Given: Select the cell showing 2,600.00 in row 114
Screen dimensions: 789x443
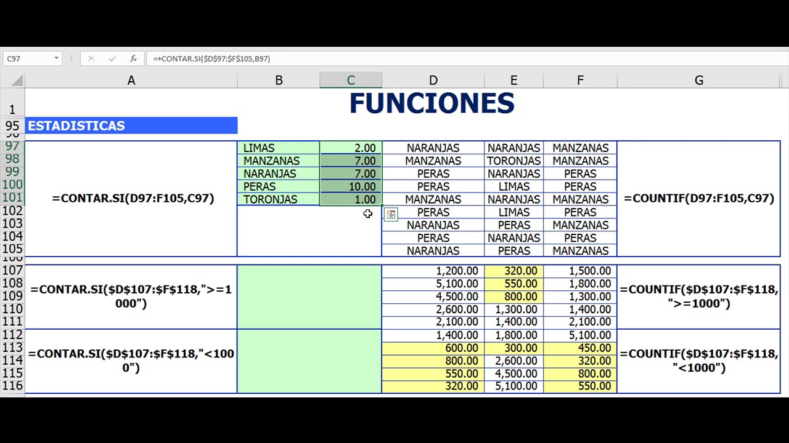Looking at the screenshot, I should tap(513, 361).
